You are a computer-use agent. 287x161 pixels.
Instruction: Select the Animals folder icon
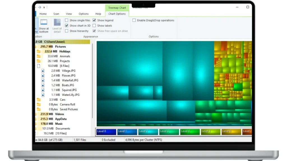coord(39,56)
